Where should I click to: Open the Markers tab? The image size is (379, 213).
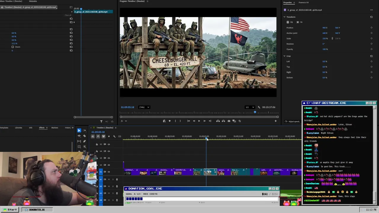point(55,128)
